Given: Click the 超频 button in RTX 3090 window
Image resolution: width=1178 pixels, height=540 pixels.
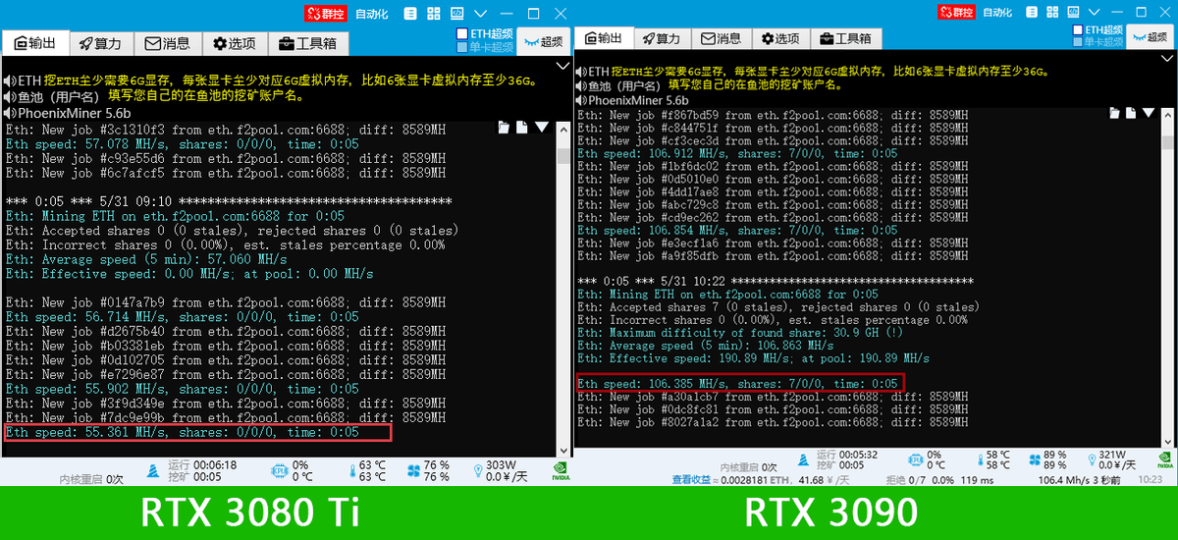Looking at the screenshot, I should pos(1151,36).
